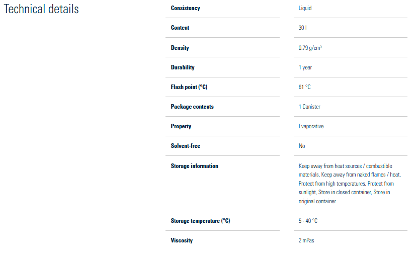Click the Evaporative property value
The image size is (415, 254).
click(311, 126)
